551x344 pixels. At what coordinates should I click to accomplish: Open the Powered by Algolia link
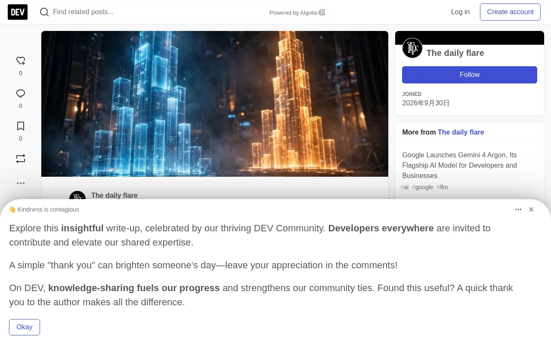[x=297, y=12]
